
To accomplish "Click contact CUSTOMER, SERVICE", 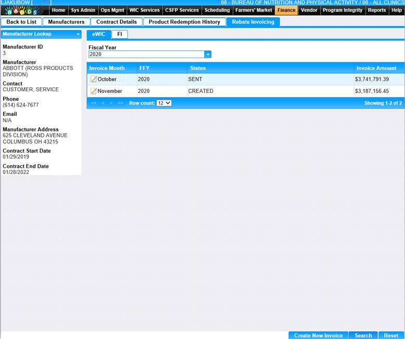I will click(31, 90).
